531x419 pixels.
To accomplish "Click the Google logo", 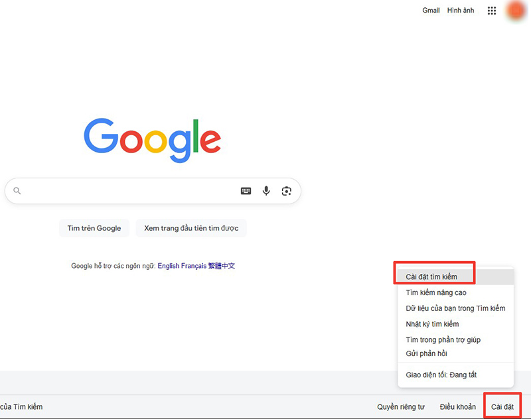I will pos(153,140).
